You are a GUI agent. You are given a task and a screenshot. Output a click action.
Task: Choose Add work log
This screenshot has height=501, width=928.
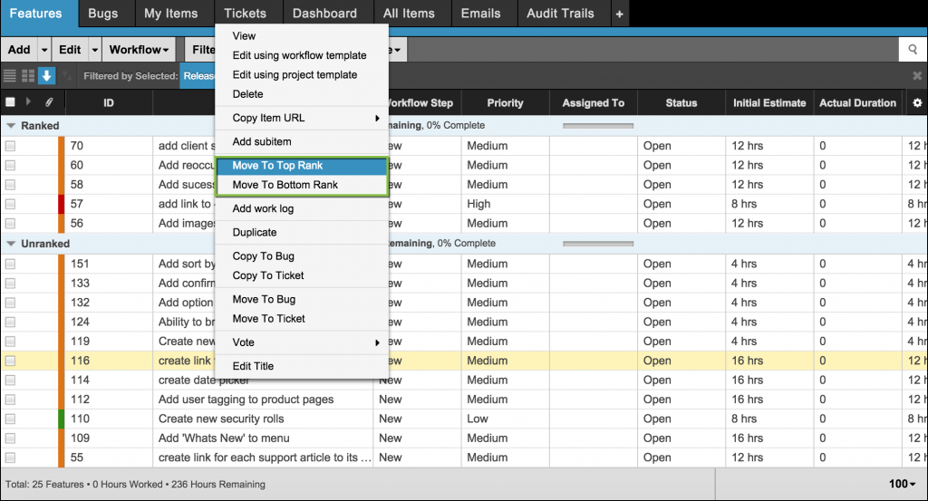301,208
